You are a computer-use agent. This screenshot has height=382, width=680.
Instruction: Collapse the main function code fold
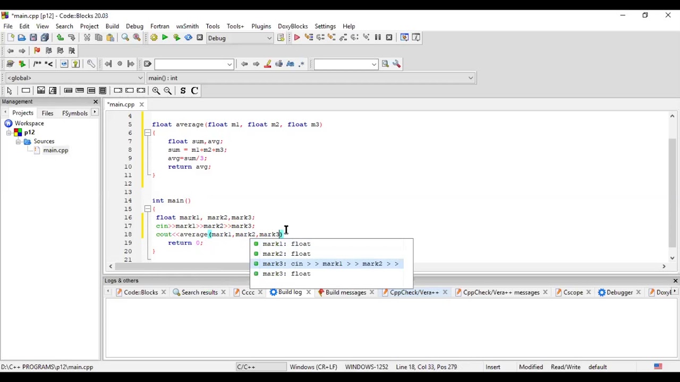coord(148,209)
